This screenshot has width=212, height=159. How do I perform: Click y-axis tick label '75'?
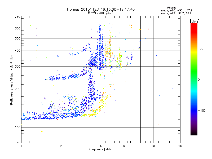pos(19,142)
